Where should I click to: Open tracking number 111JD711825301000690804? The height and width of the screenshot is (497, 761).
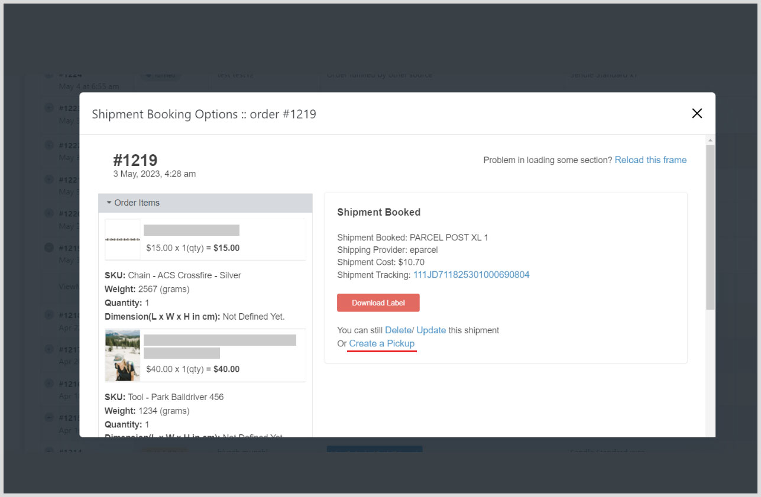pyautogui.click(x=471, y=275)
